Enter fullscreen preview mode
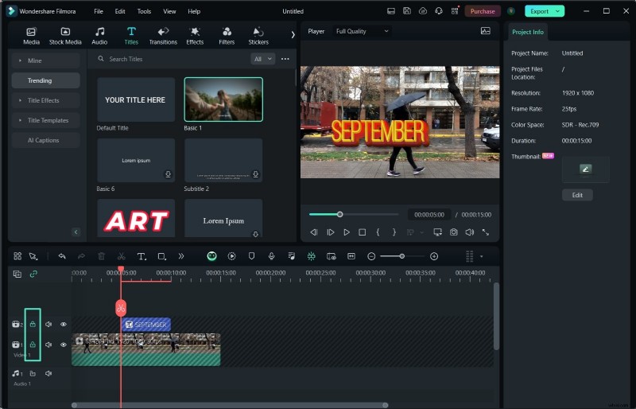 485,232
